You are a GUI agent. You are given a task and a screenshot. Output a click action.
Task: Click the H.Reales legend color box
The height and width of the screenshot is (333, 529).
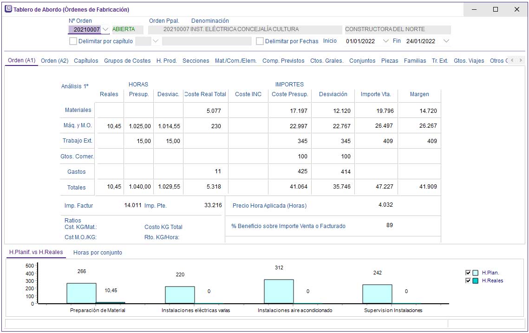click(476, 281)
